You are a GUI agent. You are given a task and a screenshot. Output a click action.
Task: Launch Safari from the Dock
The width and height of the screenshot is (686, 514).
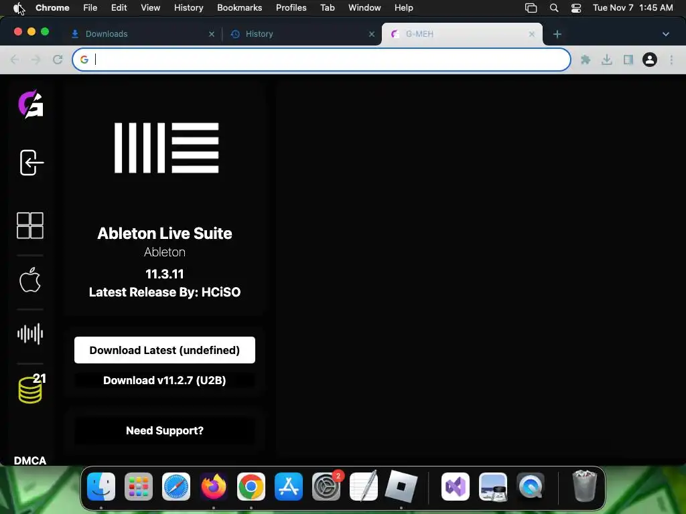176,487
